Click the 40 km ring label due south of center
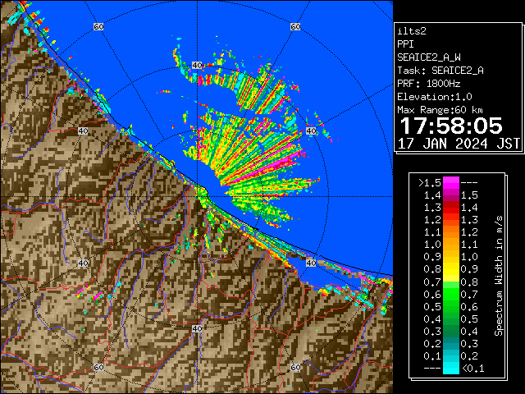 pyautogui.click(x=197, y=328)
